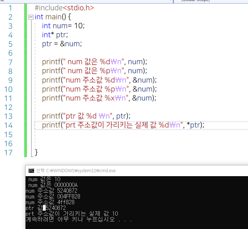248x229 pixels.
Task: Click the cmd.exe window icon
Action: [31, 171]
